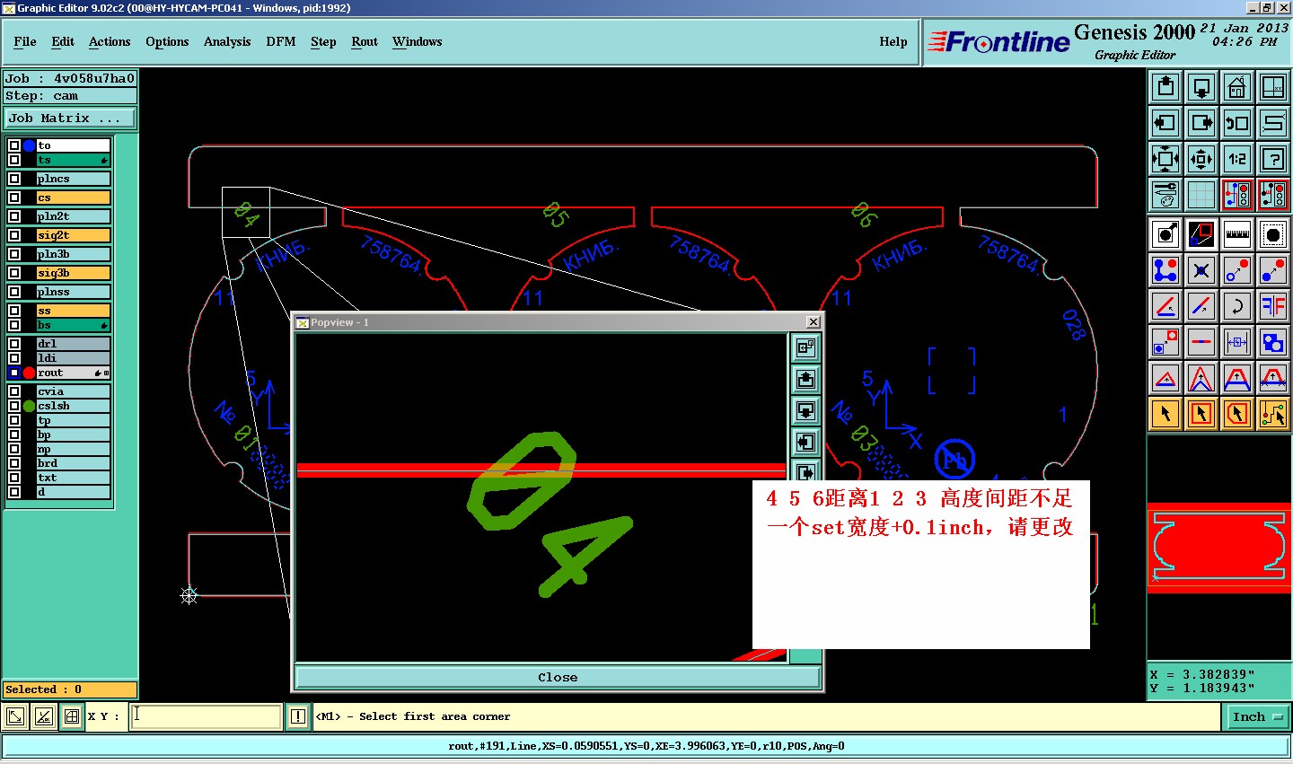The height and width of the screenshot is (764, 1293).
Task: Click the mirror F icon
Action: [x=1273, y=306]
